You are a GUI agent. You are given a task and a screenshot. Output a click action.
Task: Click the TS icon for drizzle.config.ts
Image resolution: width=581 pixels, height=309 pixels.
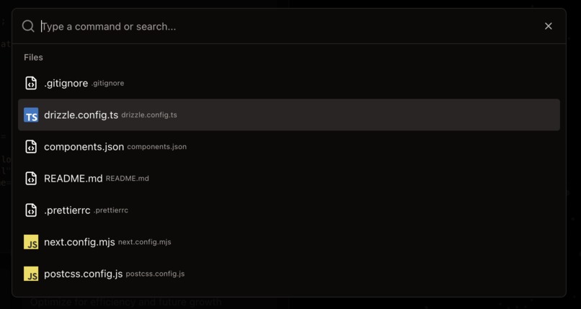(31, 115)
